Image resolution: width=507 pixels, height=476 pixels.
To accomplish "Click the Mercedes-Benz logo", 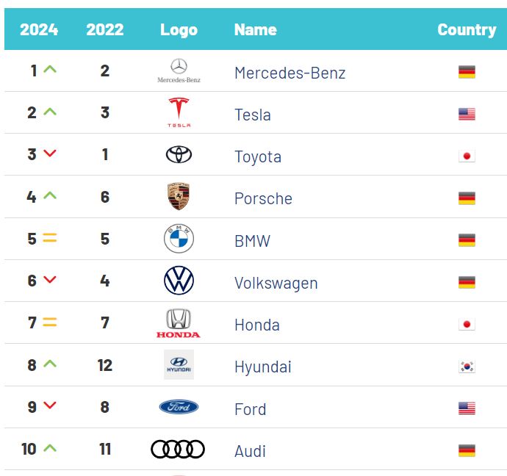I will (179, 71).
